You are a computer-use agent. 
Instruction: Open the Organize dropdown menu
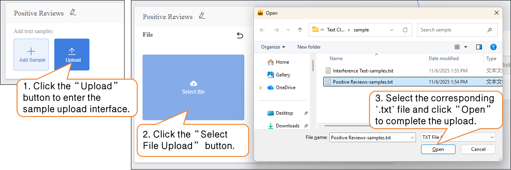click(273, 47)
